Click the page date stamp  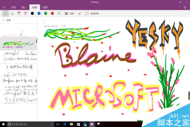51,26
